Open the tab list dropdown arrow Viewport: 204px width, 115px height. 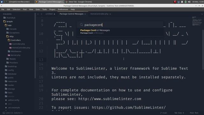[x=202, y=14]
